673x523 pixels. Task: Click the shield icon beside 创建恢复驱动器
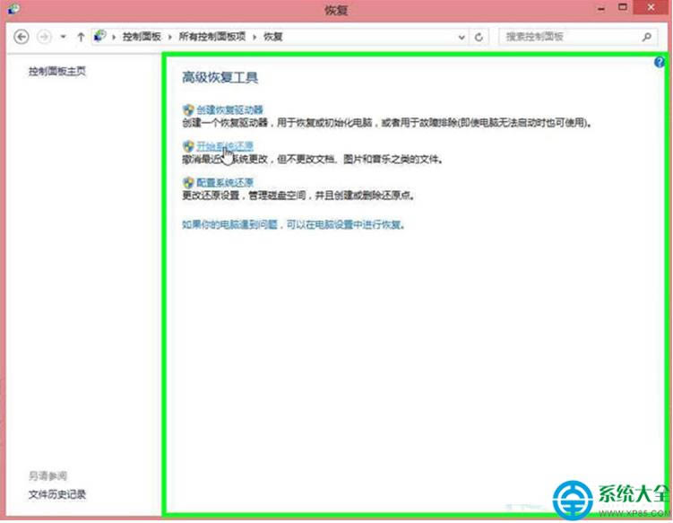pyautogui.click(x=188, y=110)
